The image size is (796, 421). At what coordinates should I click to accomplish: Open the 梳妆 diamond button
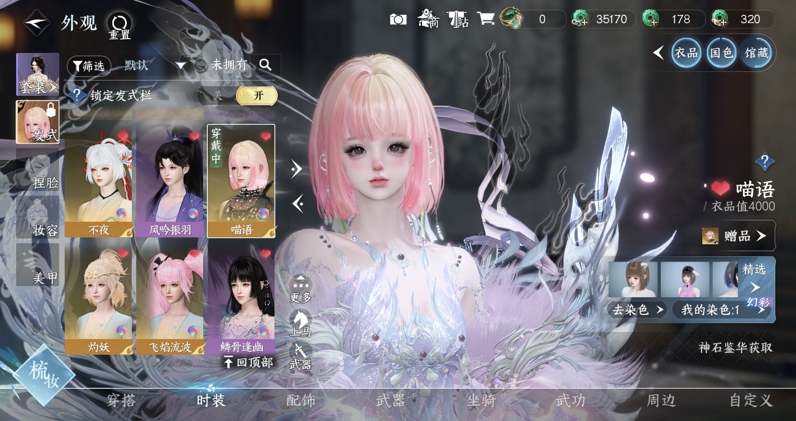coord(44,375)
